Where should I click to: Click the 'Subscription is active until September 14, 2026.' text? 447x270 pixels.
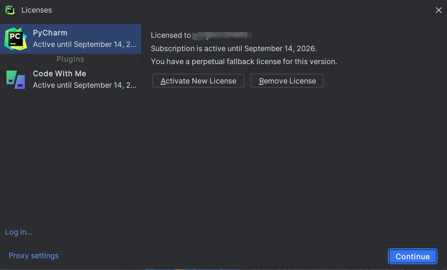point(234,49)
